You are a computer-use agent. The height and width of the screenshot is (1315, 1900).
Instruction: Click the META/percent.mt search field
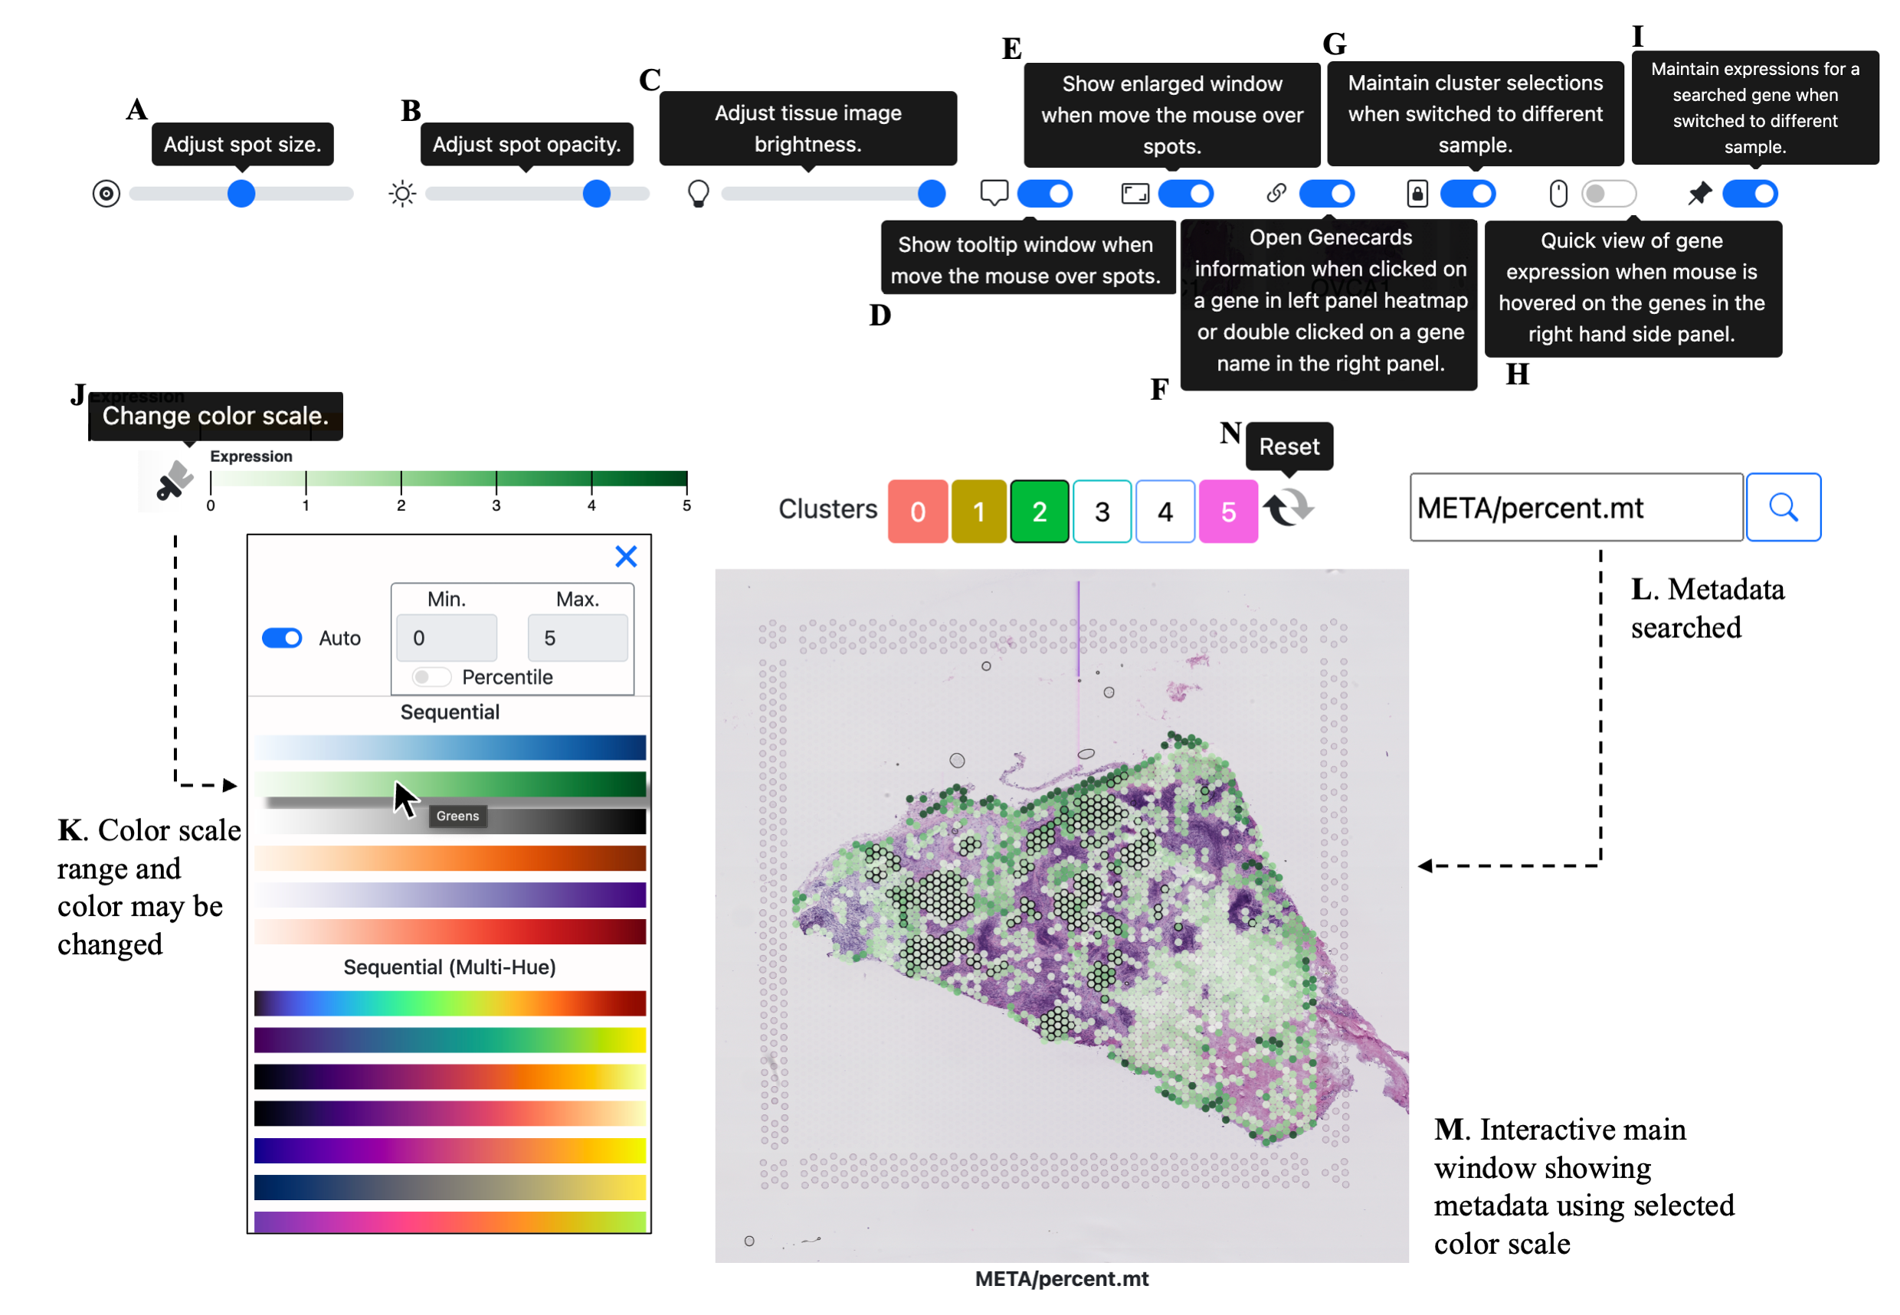tap(1575, 509)
